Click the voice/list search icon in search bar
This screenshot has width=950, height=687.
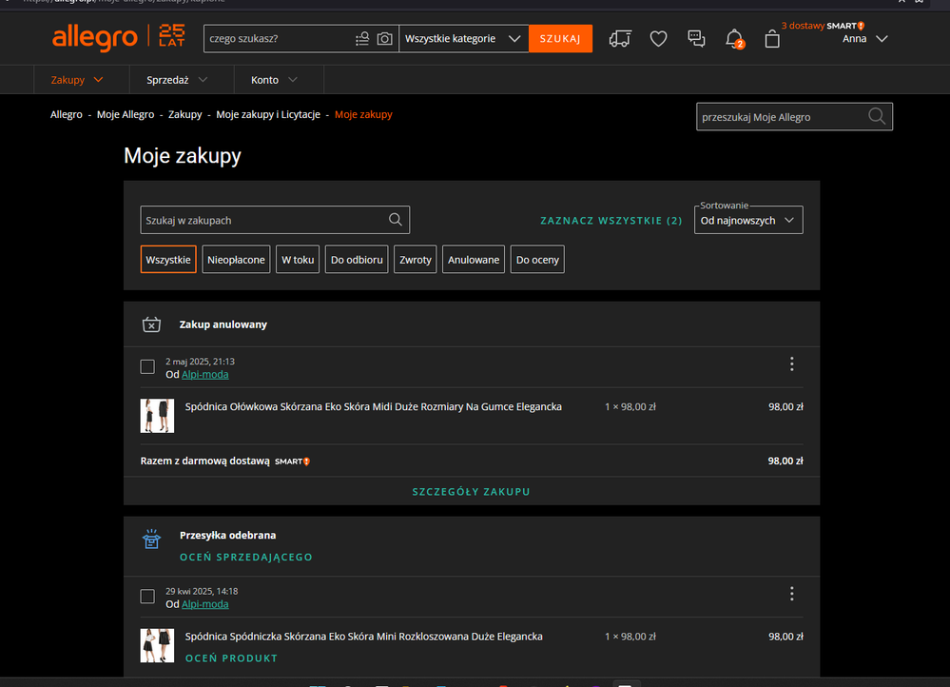coord(362,39)
